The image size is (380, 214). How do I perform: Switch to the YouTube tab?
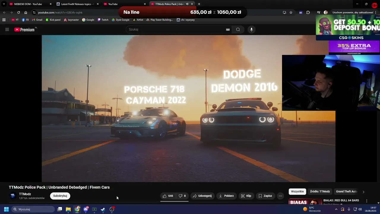coord(125,4)
